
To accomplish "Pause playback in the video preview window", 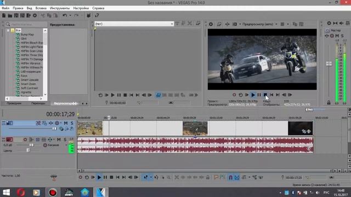I will 259,95.
